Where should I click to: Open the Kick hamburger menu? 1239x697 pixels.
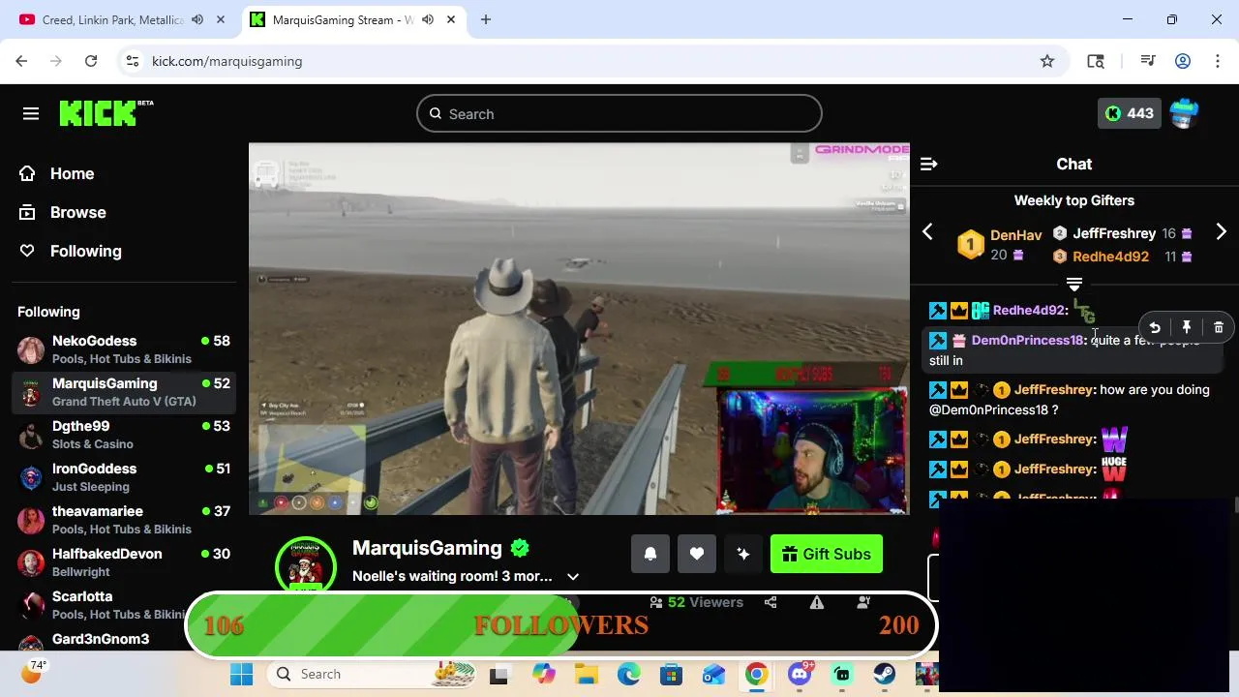click(31, 114)
